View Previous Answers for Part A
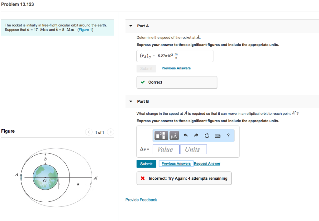Viewport: 319px width, 221px height. point(176,68)
